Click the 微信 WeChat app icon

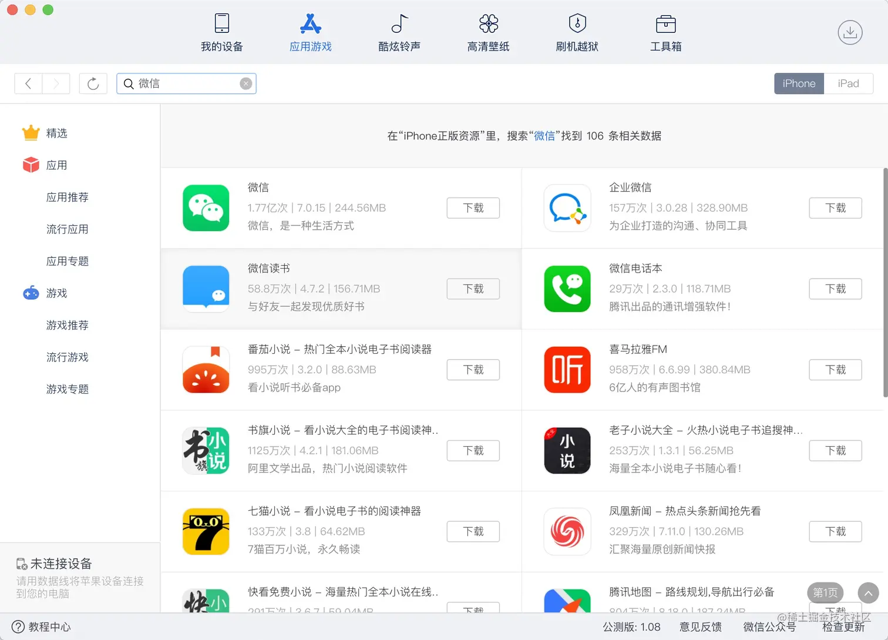point(206,208)
